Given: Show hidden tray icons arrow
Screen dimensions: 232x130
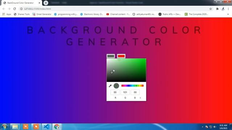Looking at the screenshot, I should pos(202,127).
